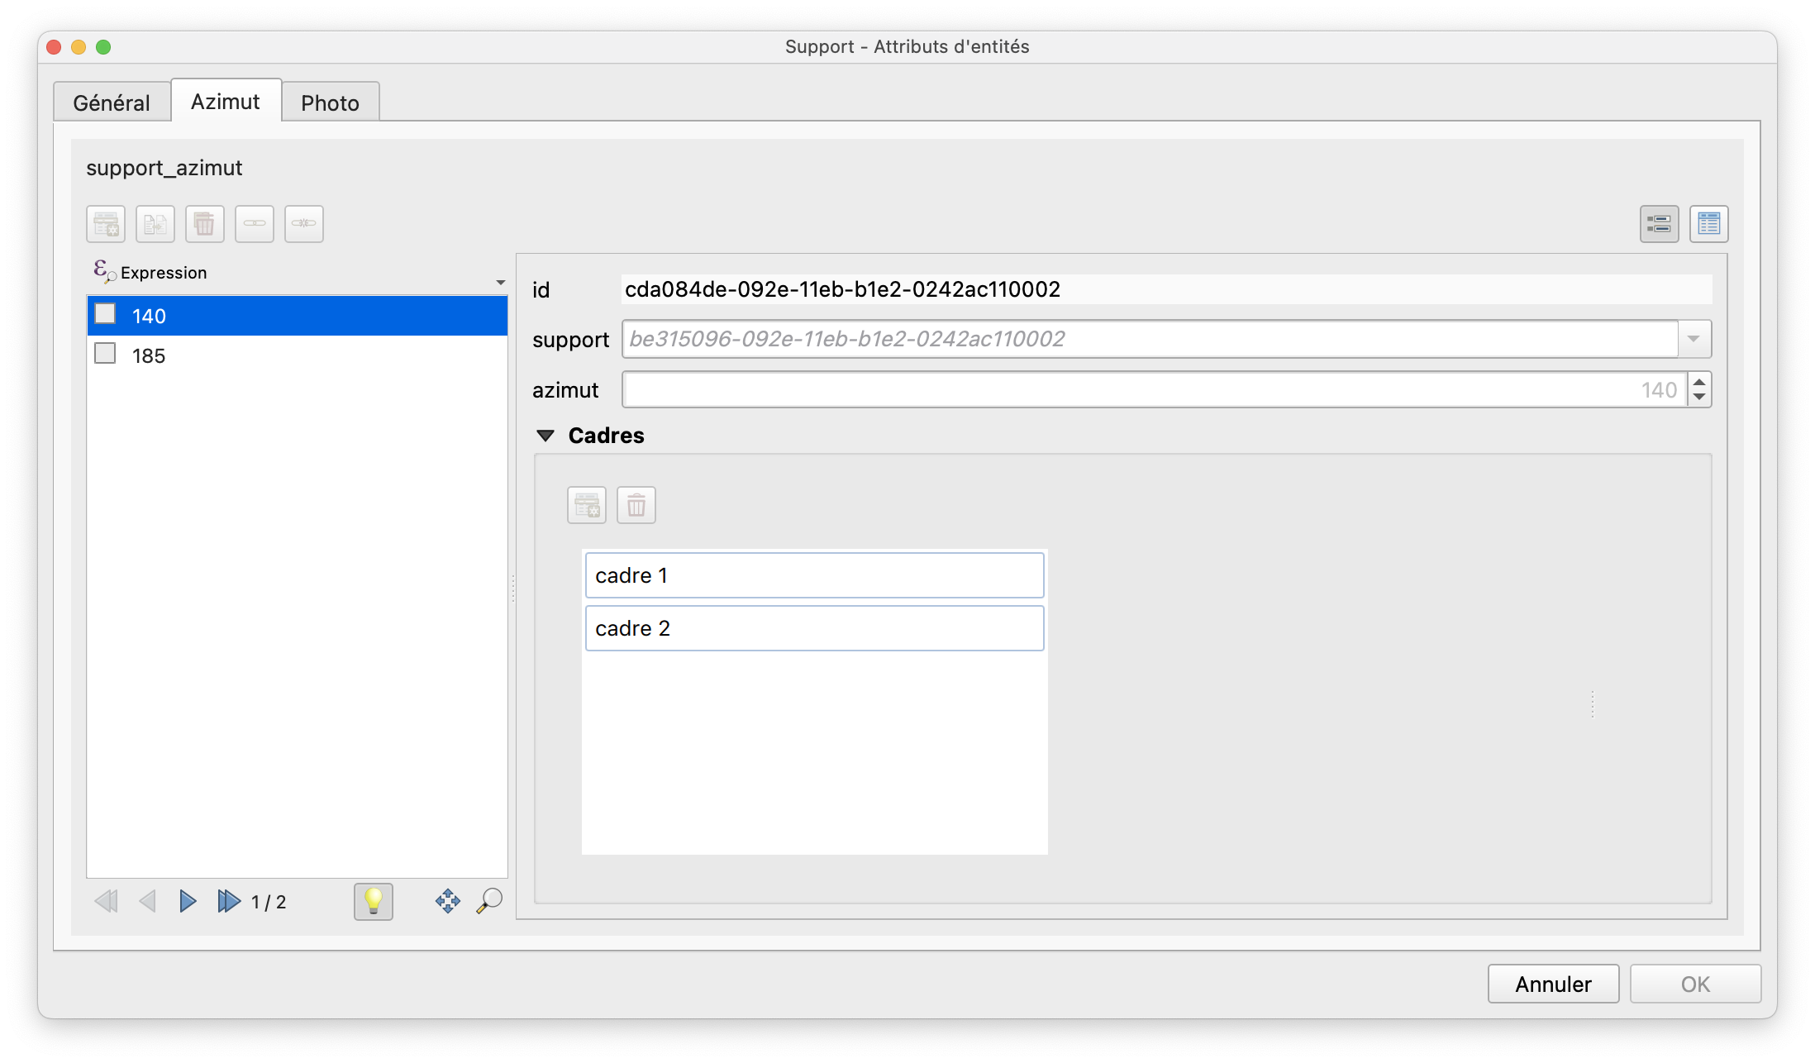Go to next feature arrow

(x=188, y=901)
